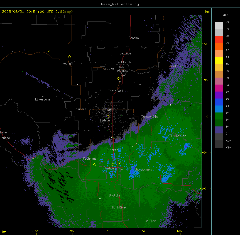Click the Banff label
Viewport: 240px width, 235px height.
click(35, 158)
